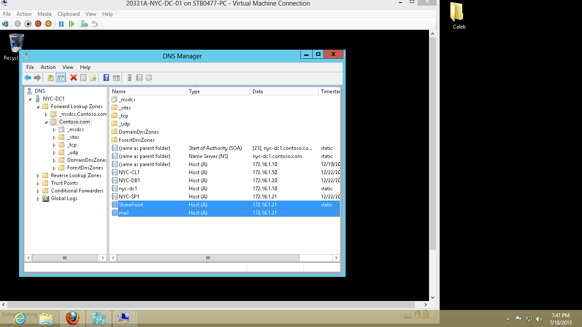
Task: Select the DNS root tree node
Action: pyautogui.click(x=40, y=91)
